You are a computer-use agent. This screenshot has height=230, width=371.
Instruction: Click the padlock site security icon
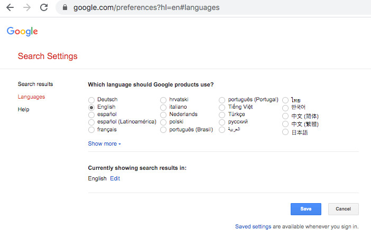point(66,8)
